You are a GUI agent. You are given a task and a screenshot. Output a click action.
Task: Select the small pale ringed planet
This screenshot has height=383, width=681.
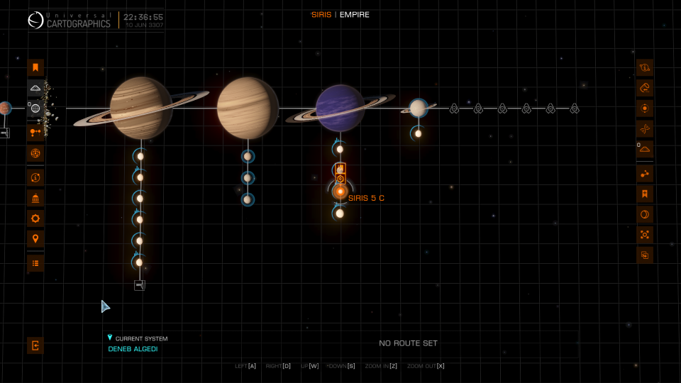point(419,108)
